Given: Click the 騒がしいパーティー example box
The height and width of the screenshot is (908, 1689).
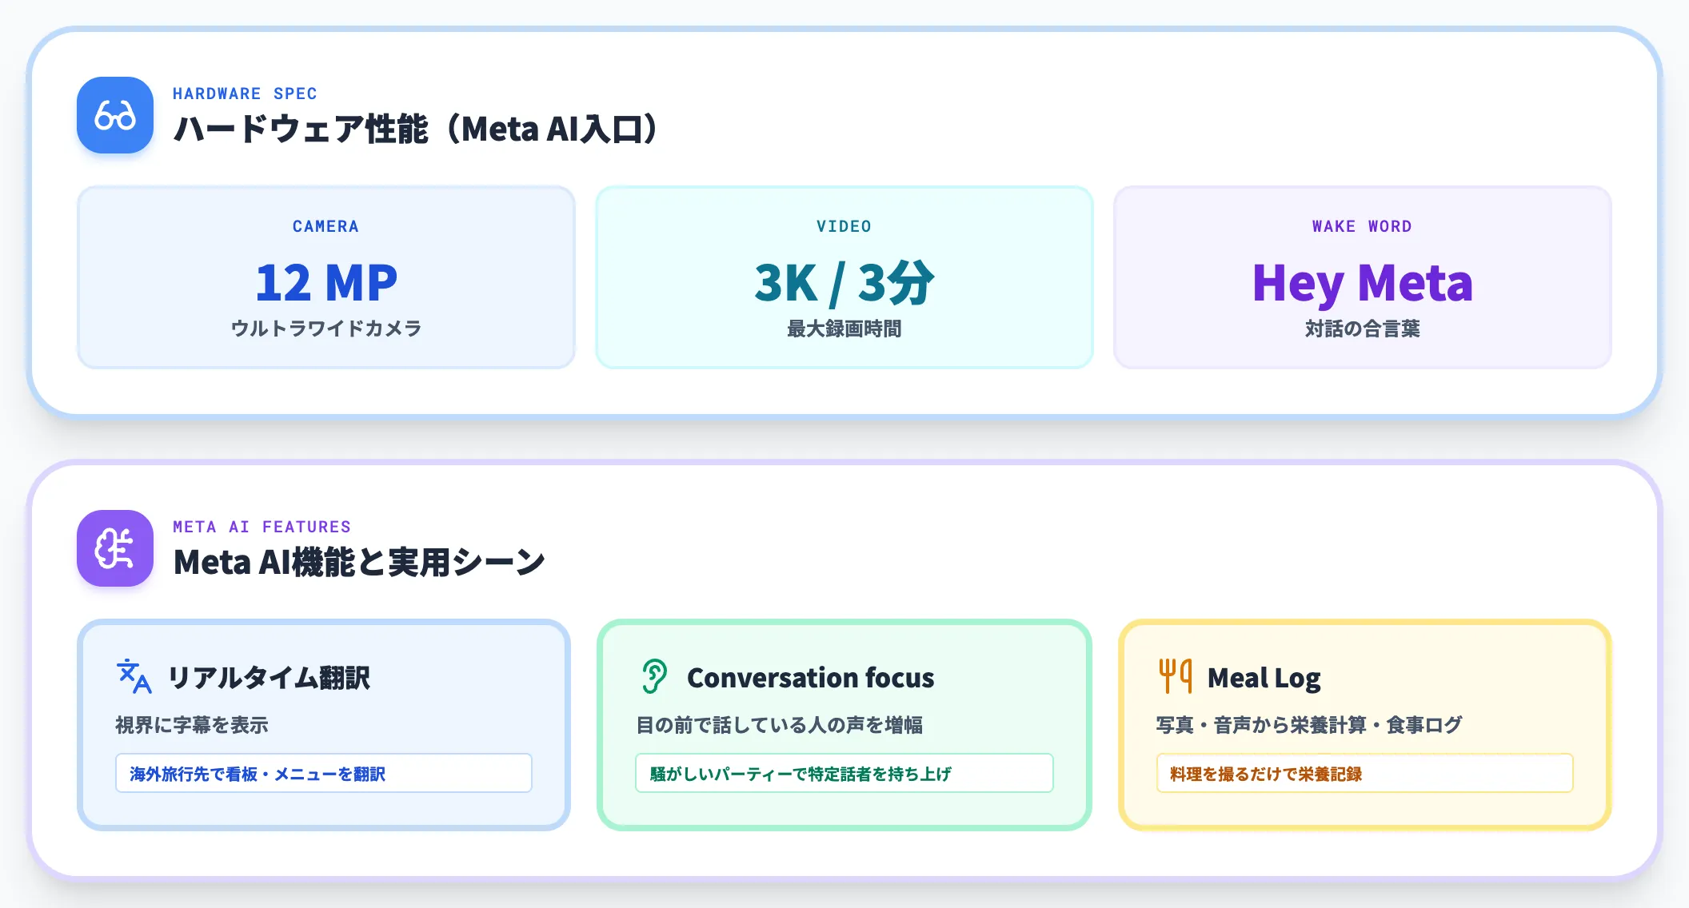Looking at the screenshot, I should coord(844,773).
